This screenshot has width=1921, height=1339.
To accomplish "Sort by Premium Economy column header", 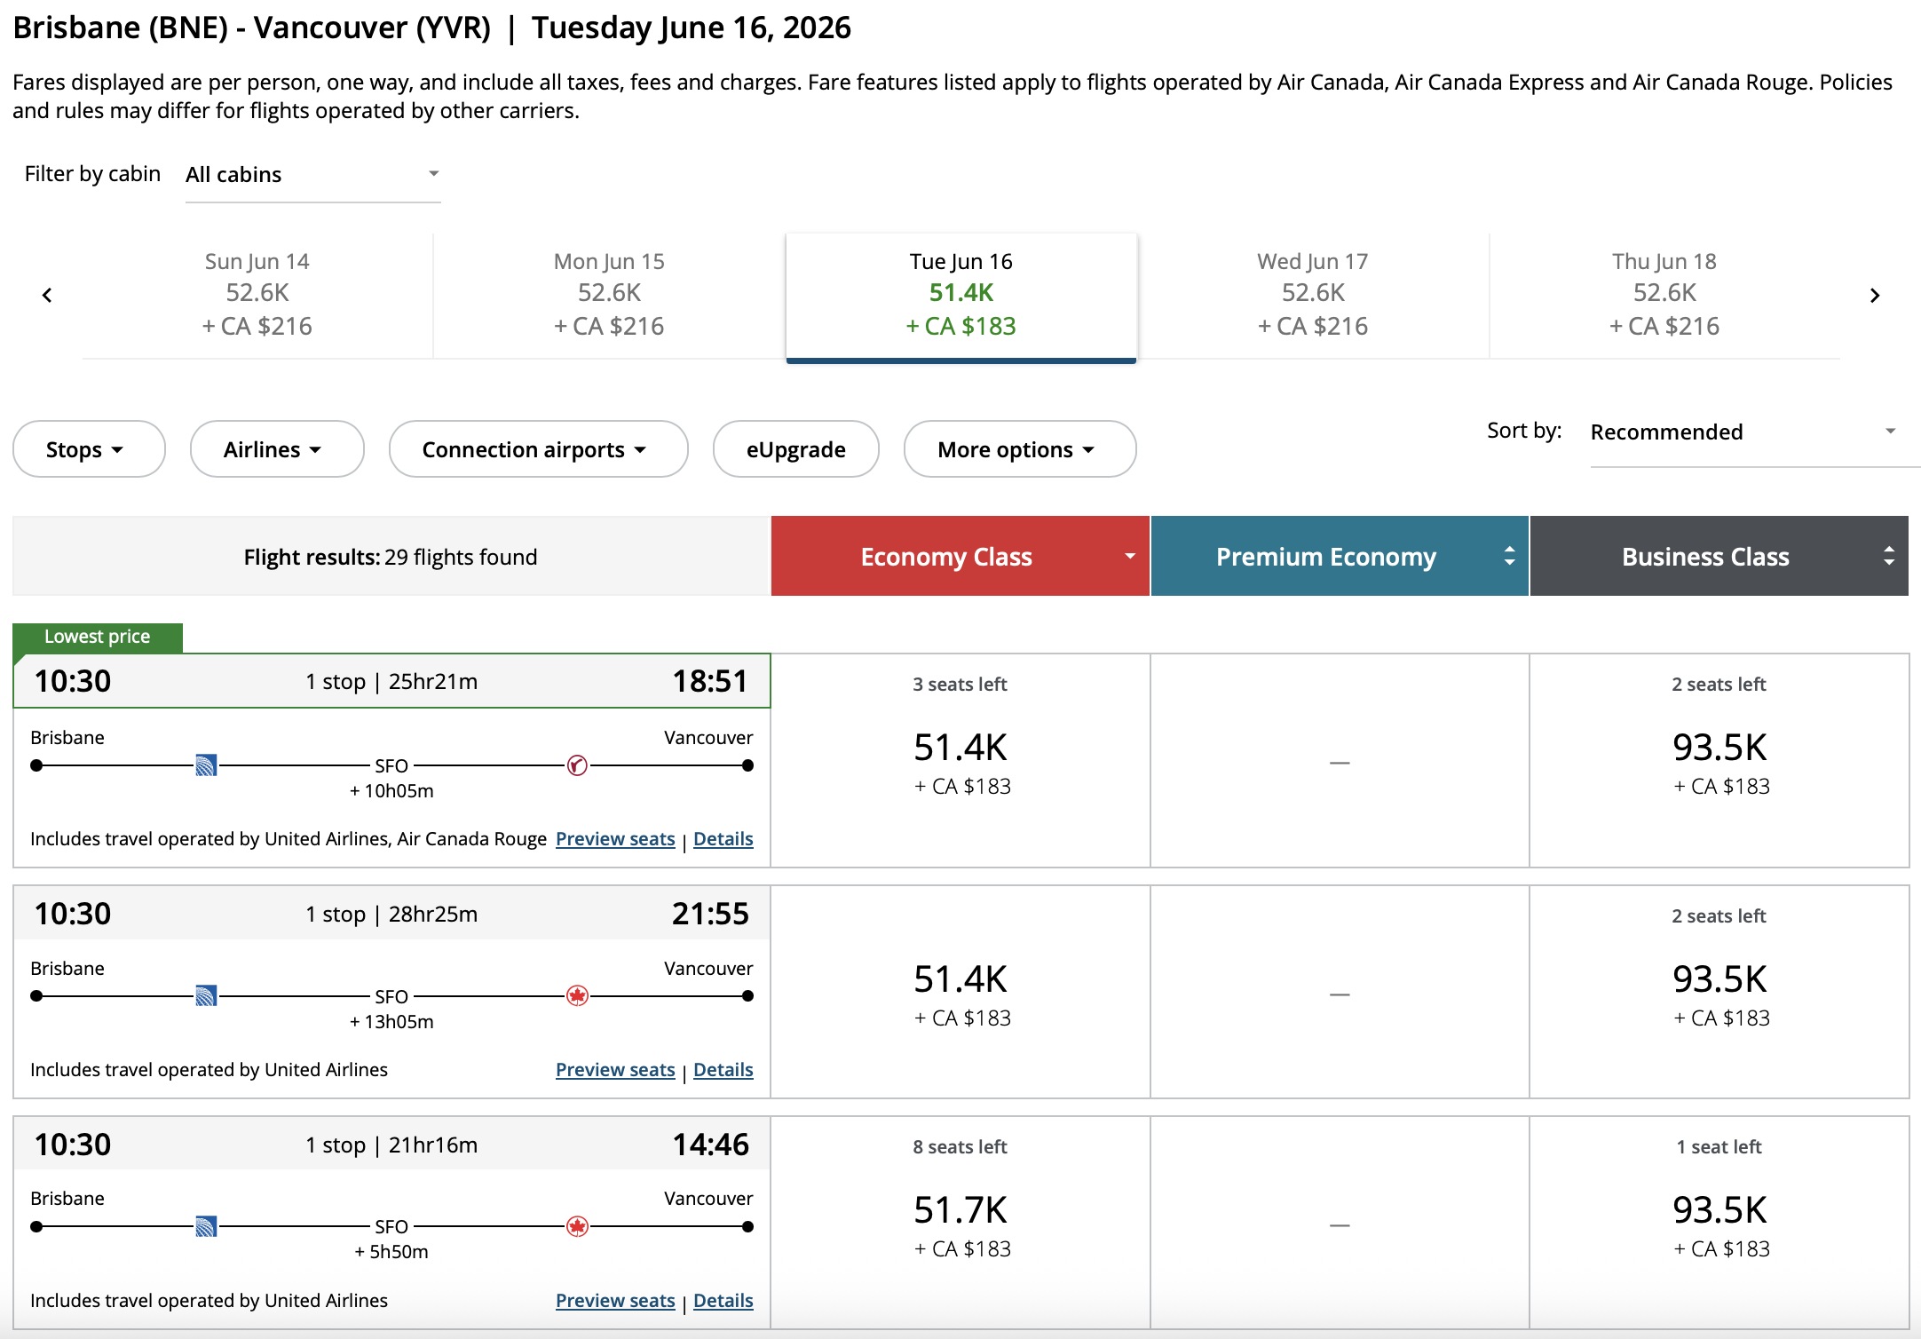I will pyautogui.click(x=1340, y=557).
